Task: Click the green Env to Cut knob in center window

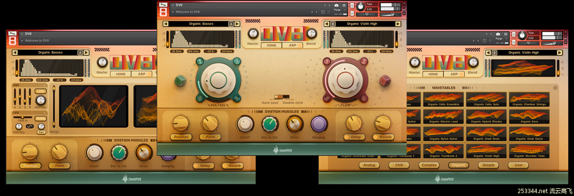Action: (x=269, y=124)
